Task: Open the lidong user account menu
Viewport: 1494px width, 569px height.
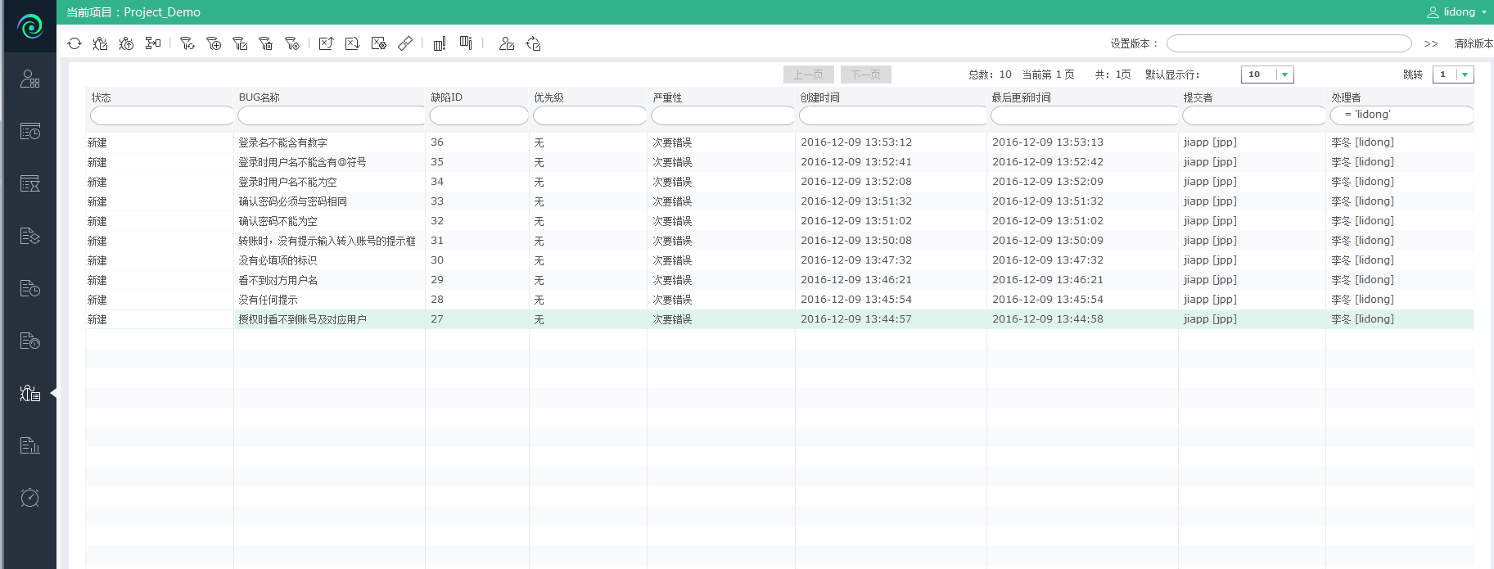Action: pyautogui.click(x=1456, y=11)
